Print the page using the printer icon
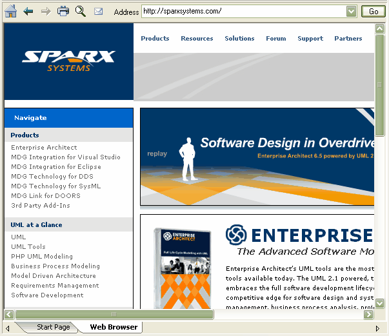This screenshot has height=336, width=389. (x=63, y=11)
